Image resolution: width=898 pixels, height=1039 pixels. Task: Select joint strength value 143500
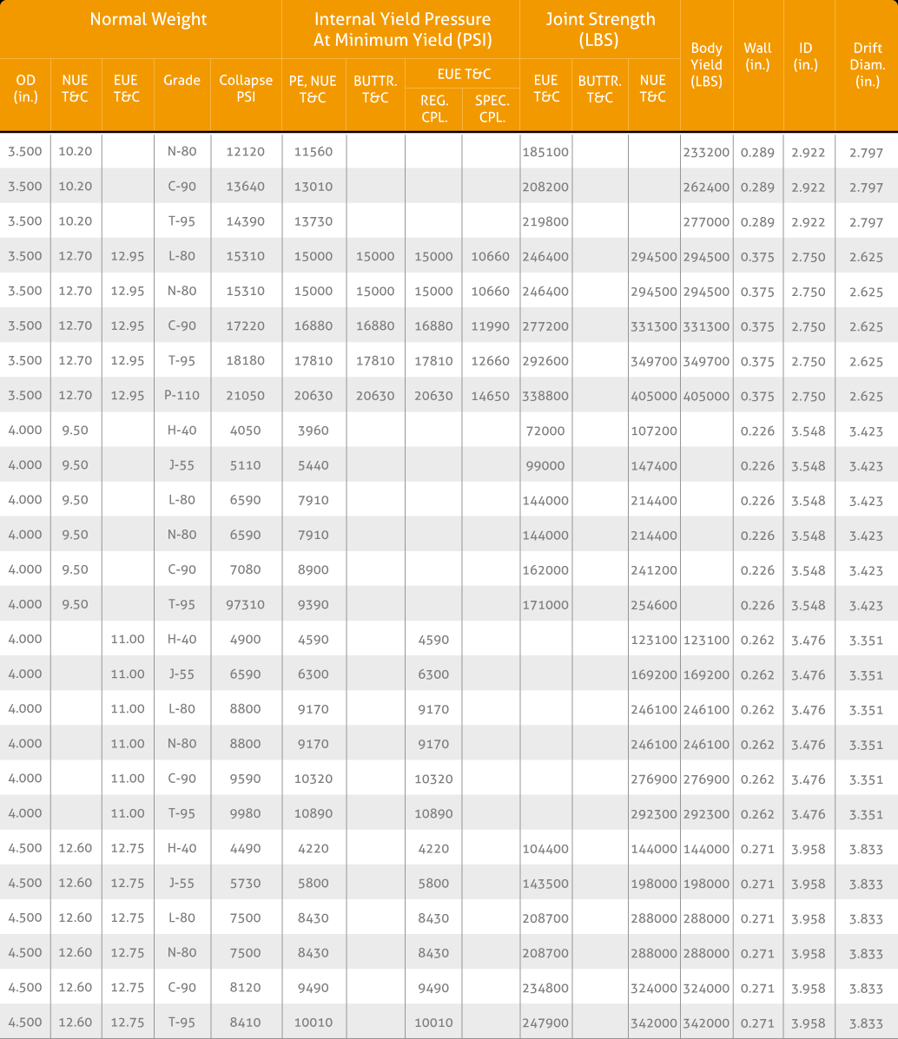click(545, 884)
